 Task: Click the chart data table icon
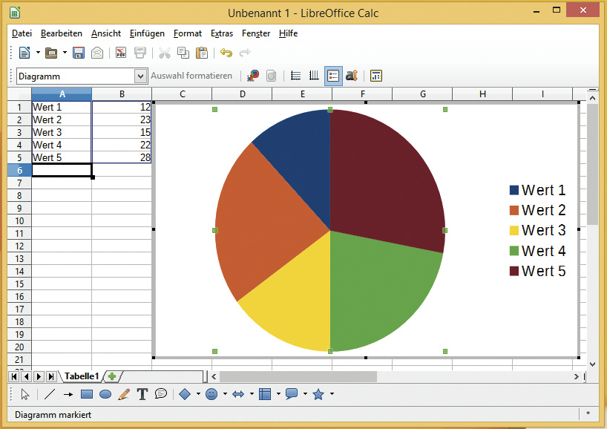click(272, 76)
